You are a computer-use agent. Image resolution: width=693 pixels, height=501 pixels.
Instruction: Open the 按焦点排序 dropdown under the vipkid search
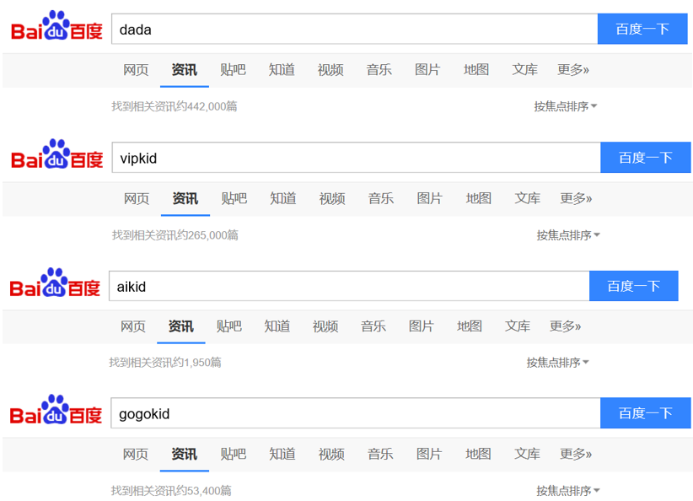coord(568,234)
